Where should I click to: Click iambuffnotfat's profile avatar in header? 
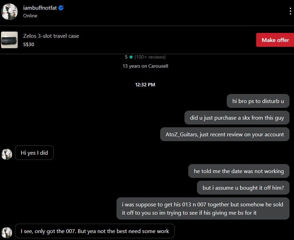[x=9, y=11]
